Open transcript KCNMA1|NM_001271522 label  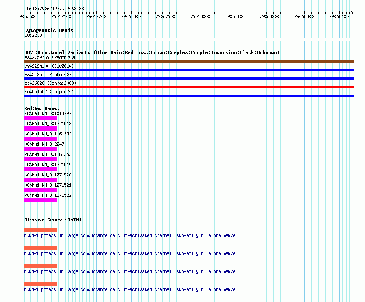[48, 195]
